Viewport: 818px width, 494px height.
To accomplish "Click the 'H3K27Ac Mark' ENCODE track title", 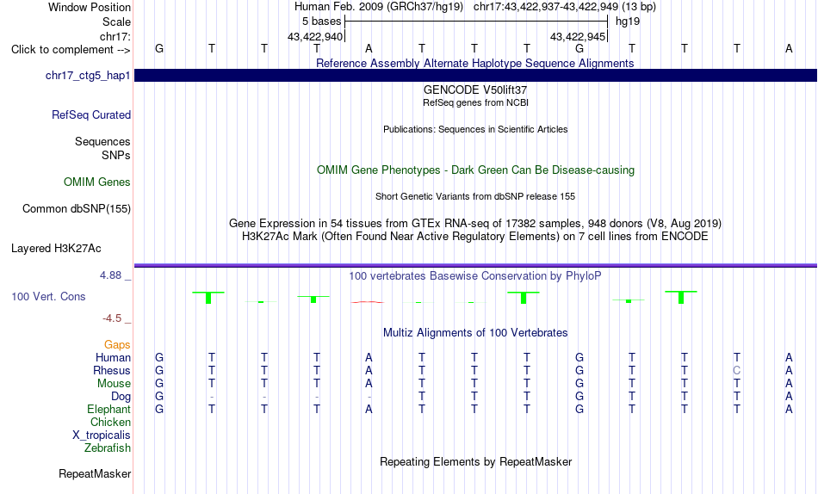I will pos(475,237).
